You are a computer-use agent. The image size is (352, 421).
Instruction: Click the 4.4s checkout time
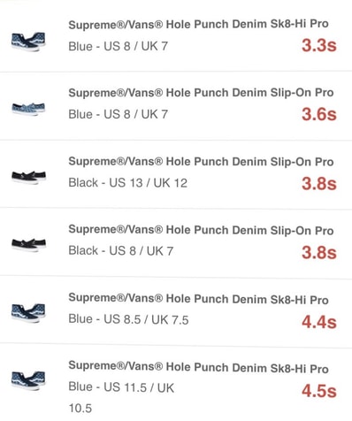click(x=319, y=322)
